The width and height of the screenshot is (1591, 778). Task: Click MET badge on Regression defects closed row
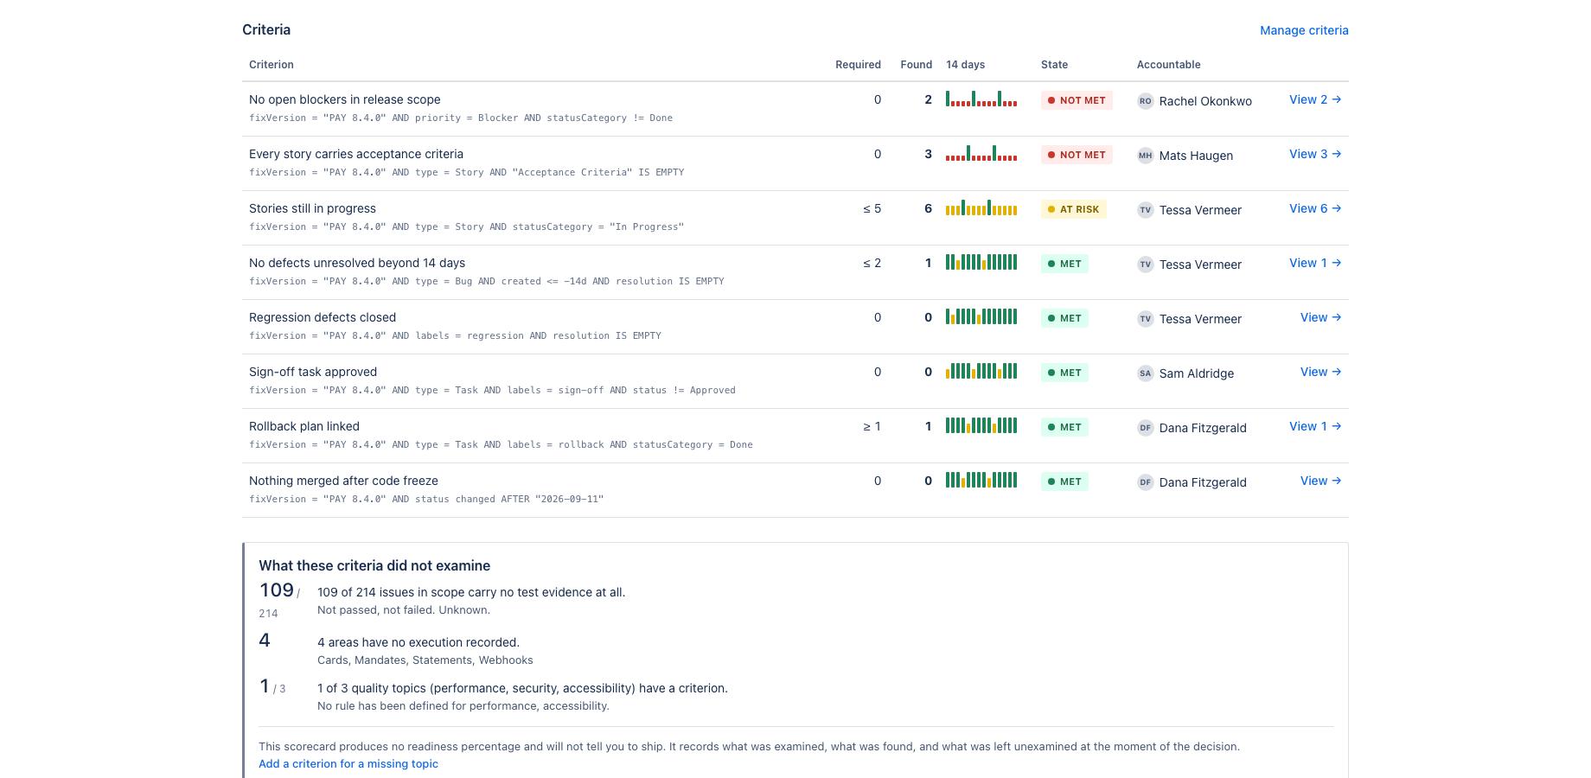point(1064,318)
